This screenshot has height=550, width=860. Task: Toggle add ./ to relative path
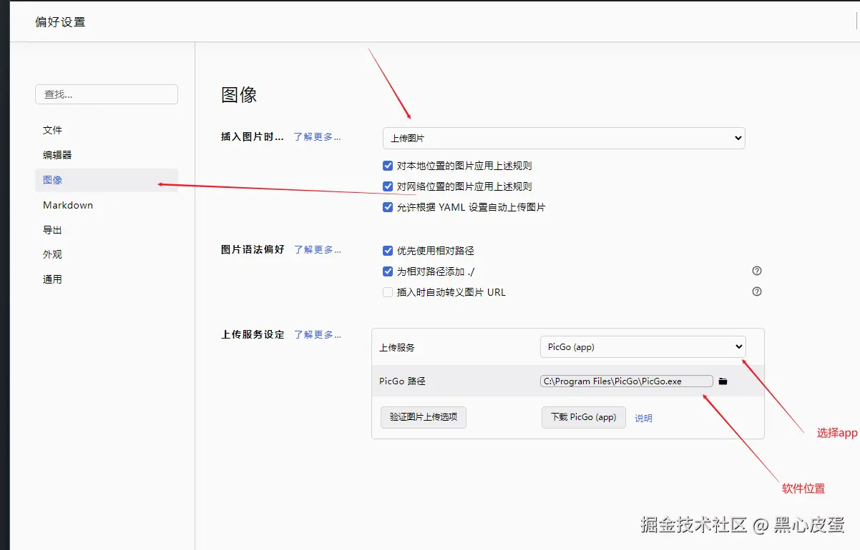[388, 271]
